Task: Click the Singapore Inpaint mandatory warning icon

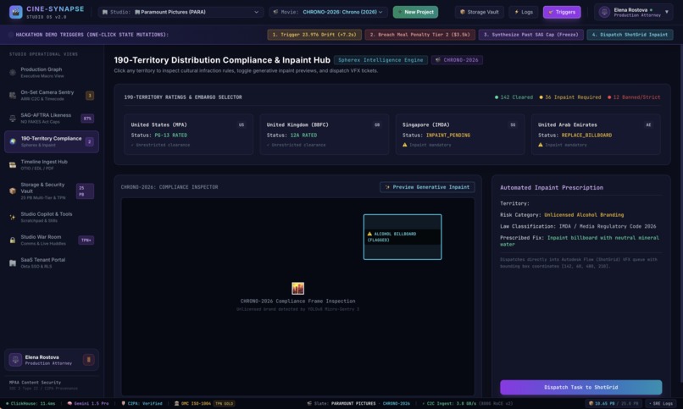Action: (x=405, y=145)
